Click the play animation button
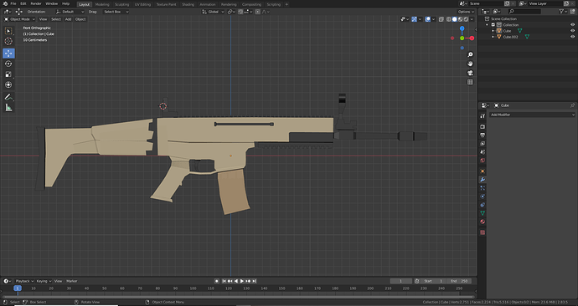This screenshot has width=578, height=306. 242,281
